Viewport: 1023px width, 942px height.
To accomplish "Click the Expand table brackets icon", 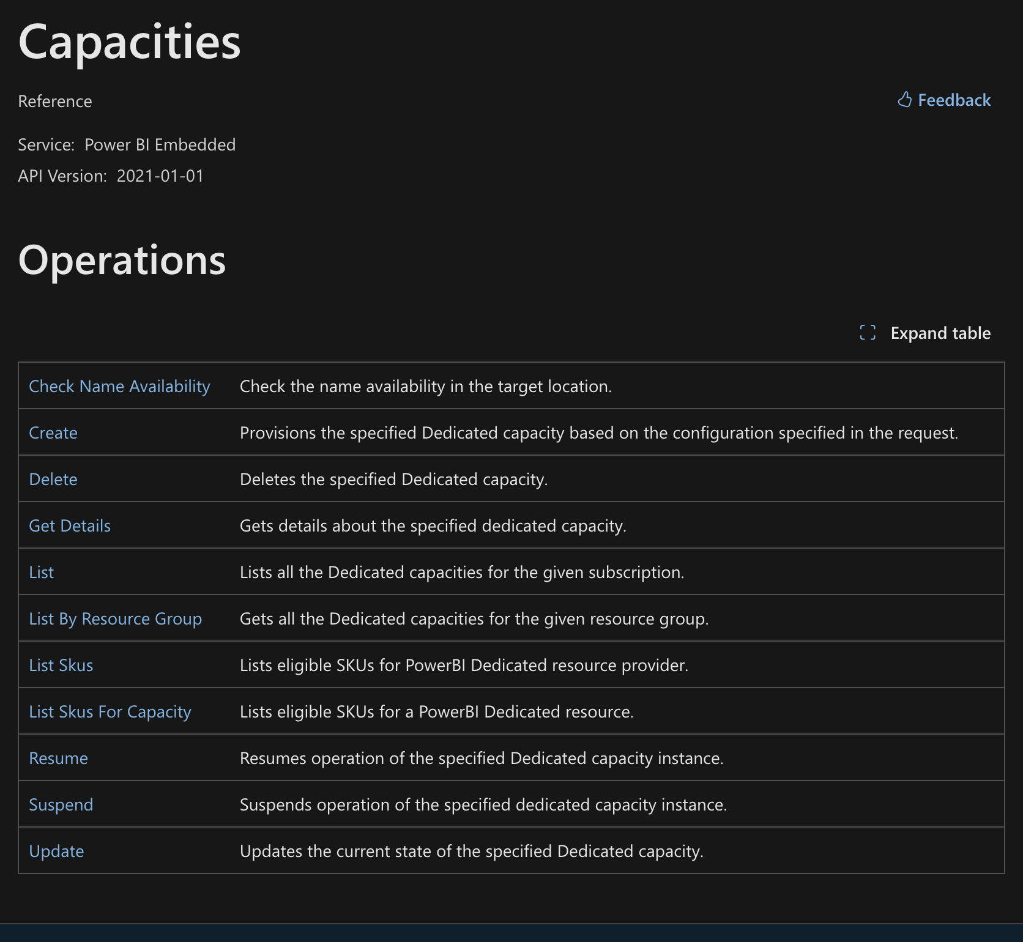I will [868, 333].
